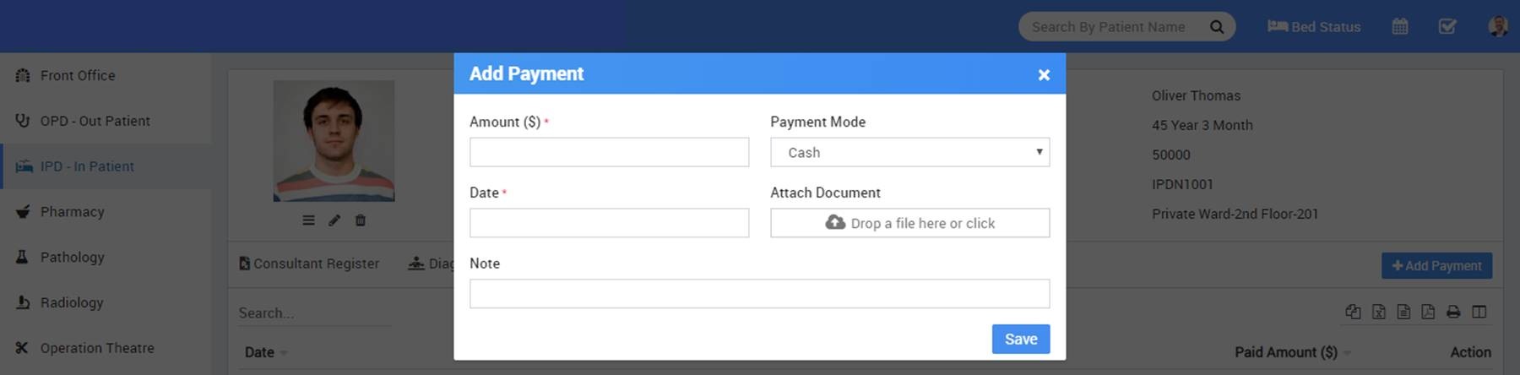The image size is (1520, 375).
Task: Focus the Date input field
Action: [609, 223]
